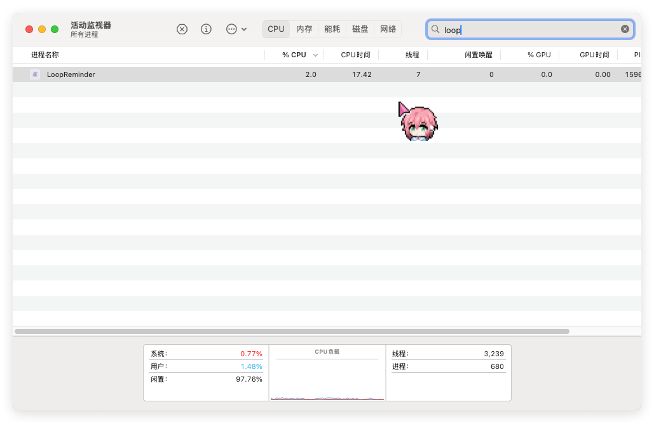The width and height of the screenshot is (654, 423).
Task: Click the 2.0 CPU percentage cell
Action: coord(311,74)
